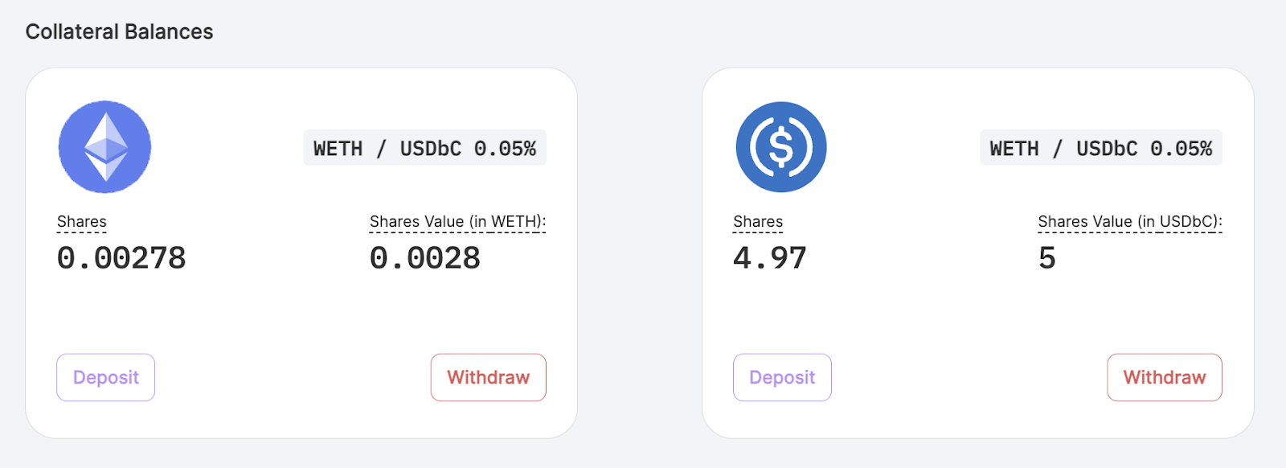Select the 4.97 shares amount
The height and width of the screenshot is (468, 1286).
click(x=769, y=258)
